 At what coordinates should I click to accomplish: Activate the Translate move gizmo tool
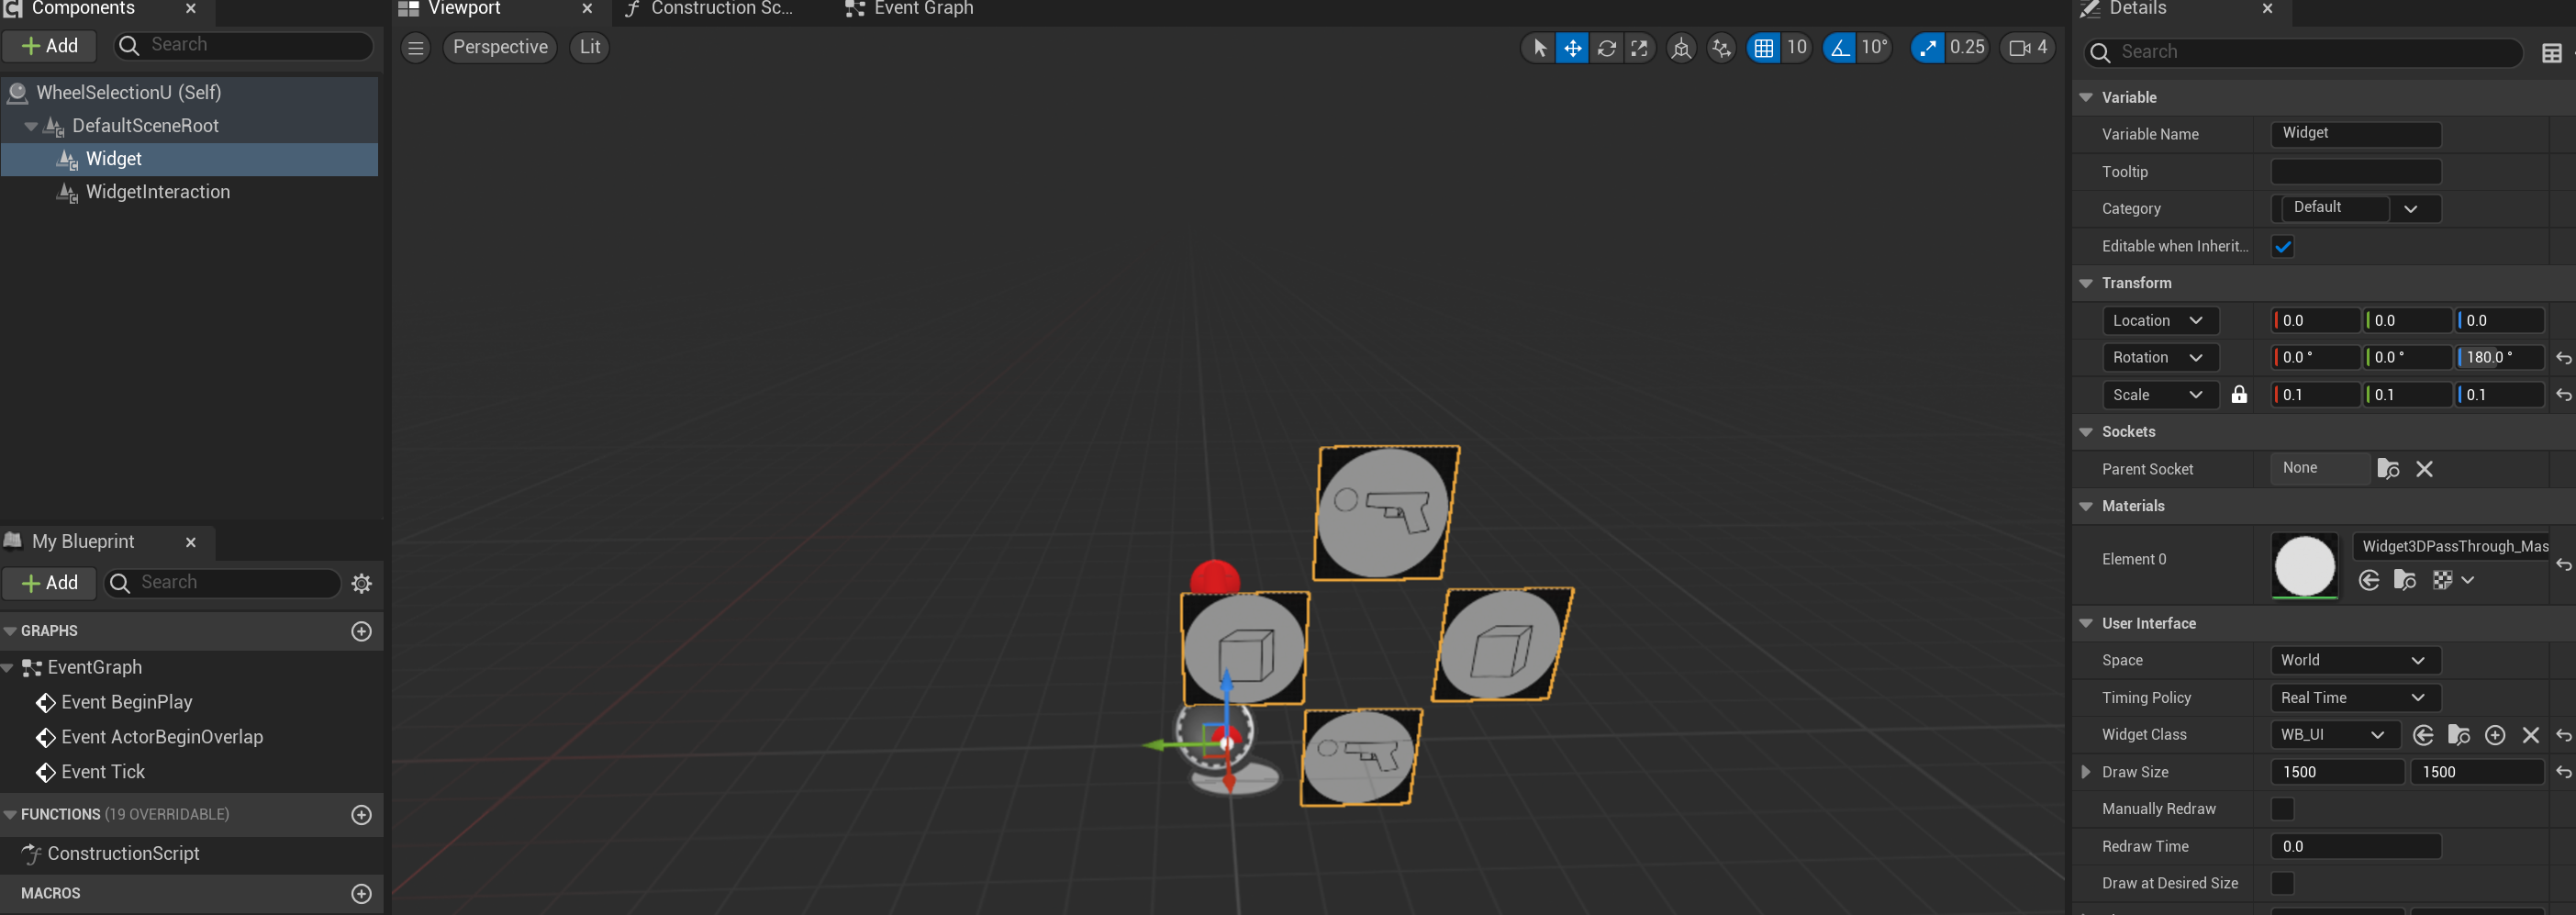(x=1572, y=47)
